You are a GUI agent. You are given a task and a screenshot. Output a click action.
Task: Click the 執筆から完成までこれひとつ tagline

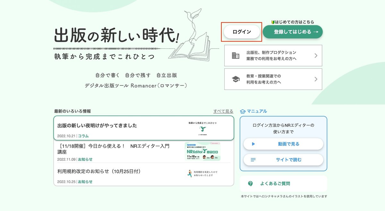click(104, 57)
